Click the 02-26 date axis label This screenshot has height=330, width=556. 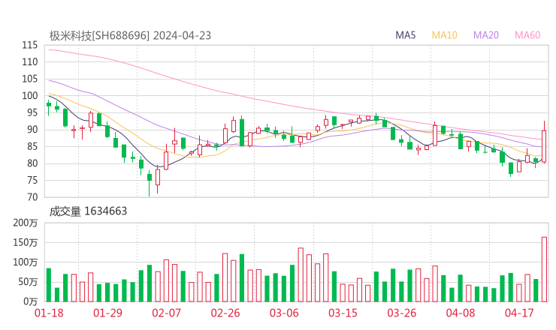tap(225, 313)
